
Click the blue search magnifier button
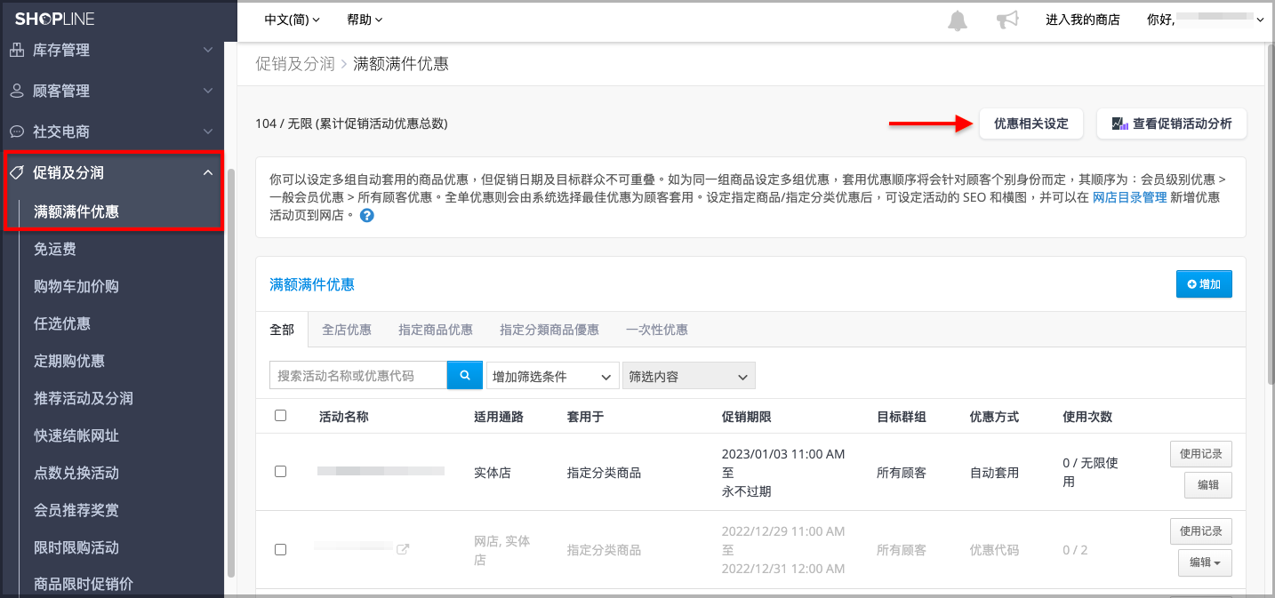tap(465, 376)
